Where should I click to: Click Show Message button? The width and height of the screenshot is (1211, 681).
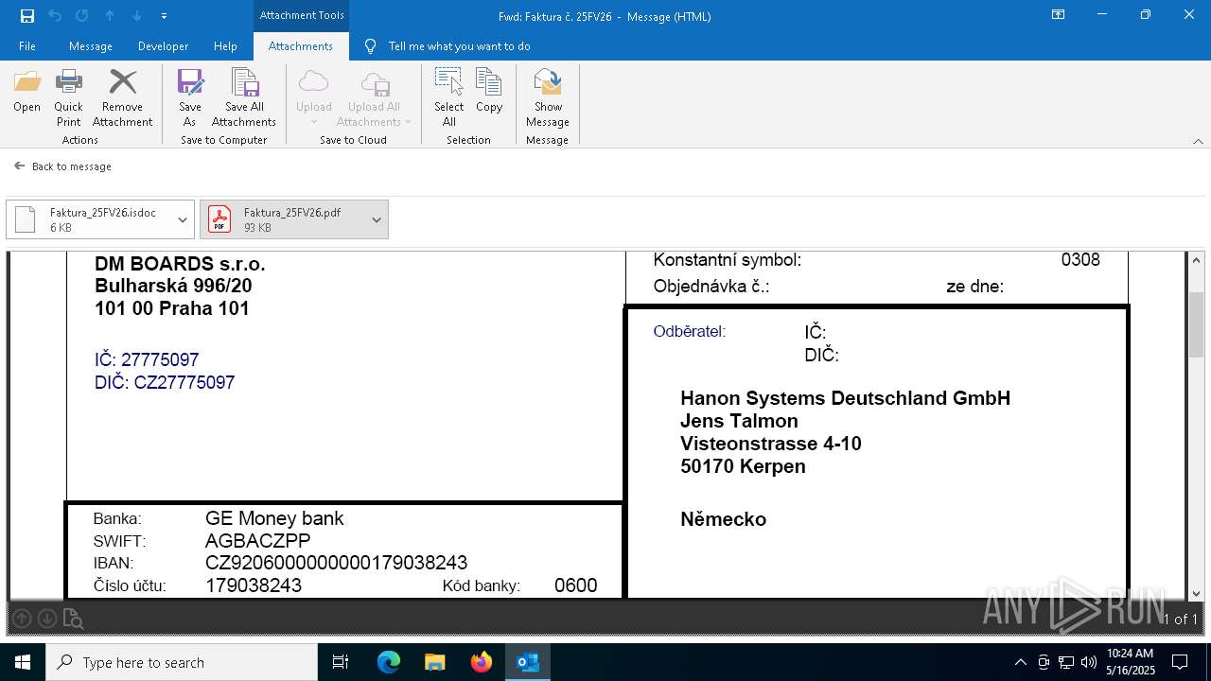(x=548, y=98)
